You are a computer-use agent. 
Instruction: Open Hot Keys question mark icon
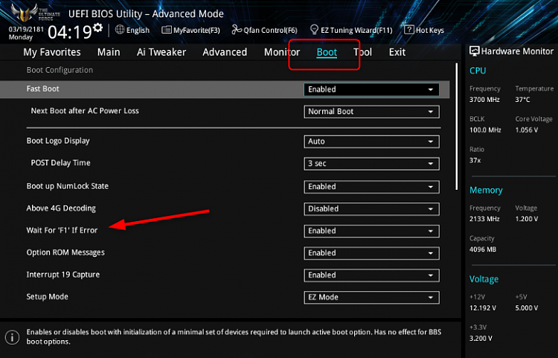click(409, 30)
